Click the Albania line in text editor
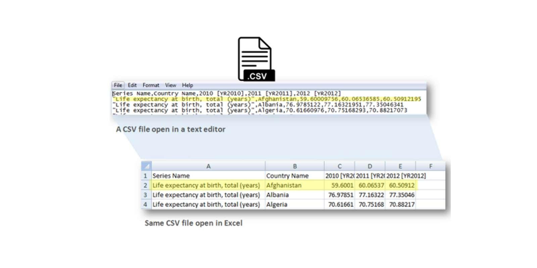 click(258, 105)
